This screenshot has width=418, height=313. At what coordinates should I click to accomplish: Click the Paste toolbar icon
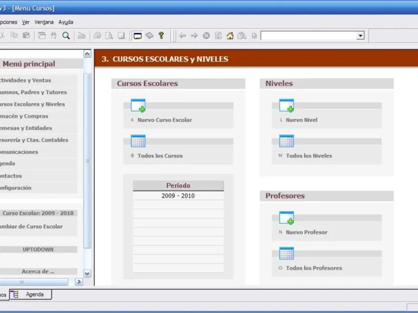[x=26, y=35]
